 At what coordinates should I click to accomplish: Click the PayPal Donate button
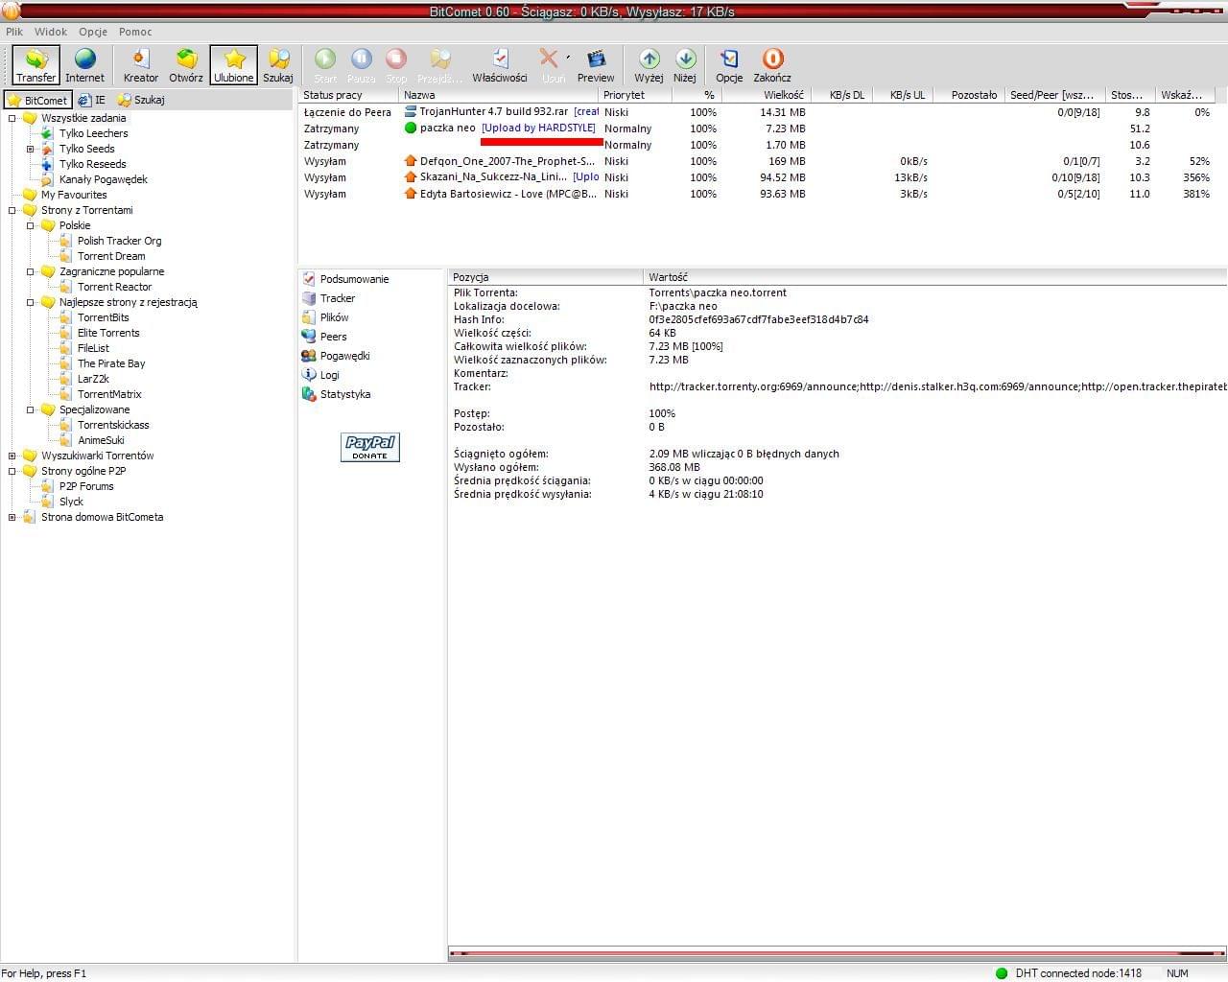point(369,447)
